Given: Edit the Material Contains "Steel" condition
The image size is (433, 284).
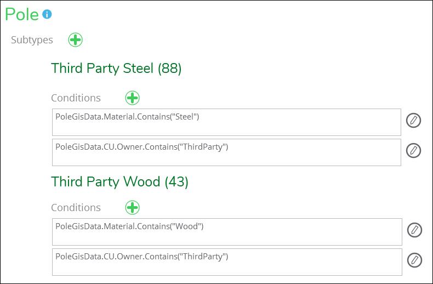Looking at the screenshot, I should (x=413, y=120).
